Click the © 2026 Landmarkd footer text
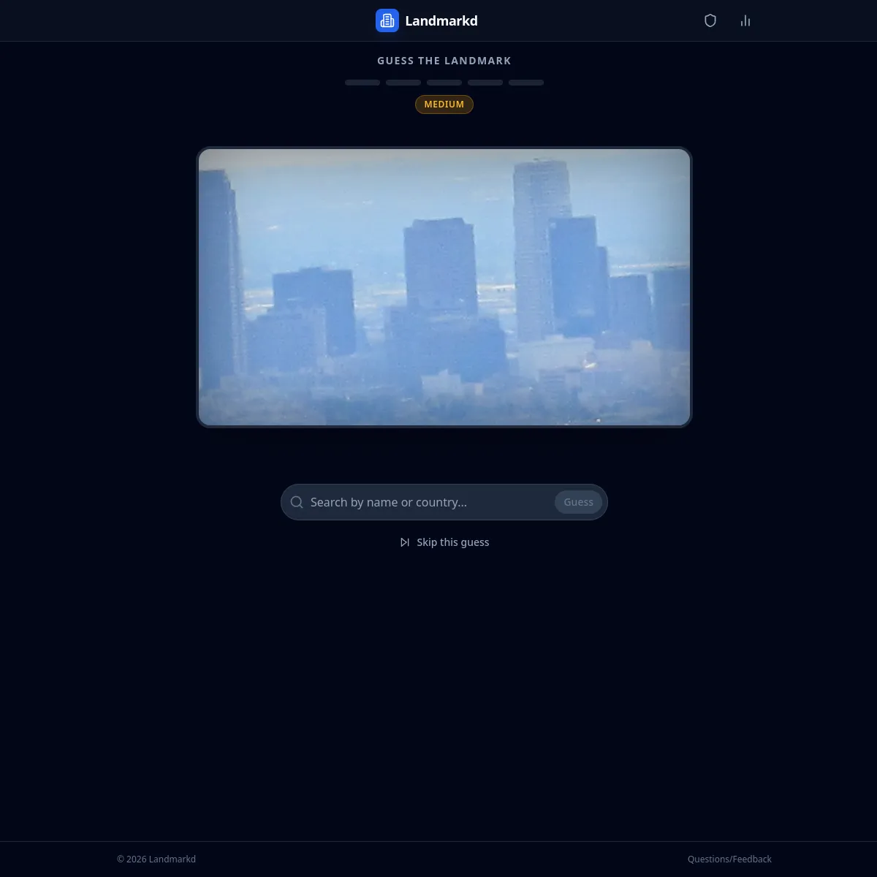 point(156,859)
